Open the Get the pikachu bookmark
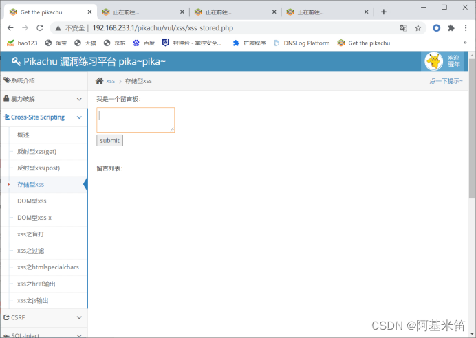Viewport: 476px width, 338px height. pyautogui.click(x=364, y=43)
